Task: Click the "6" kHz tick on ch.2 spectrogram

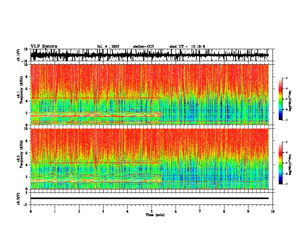Action: click(x=27, y=153)
